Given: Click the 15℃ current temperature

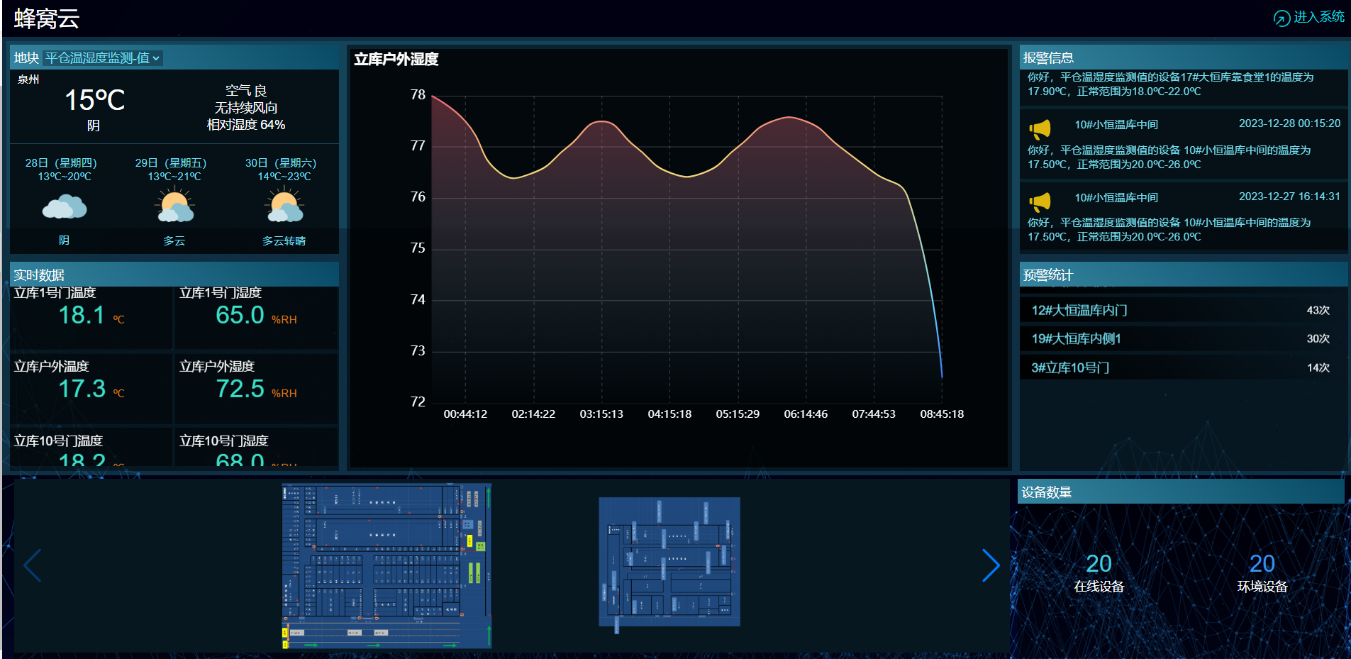Looking at the screenshot, I should (95, 100).
